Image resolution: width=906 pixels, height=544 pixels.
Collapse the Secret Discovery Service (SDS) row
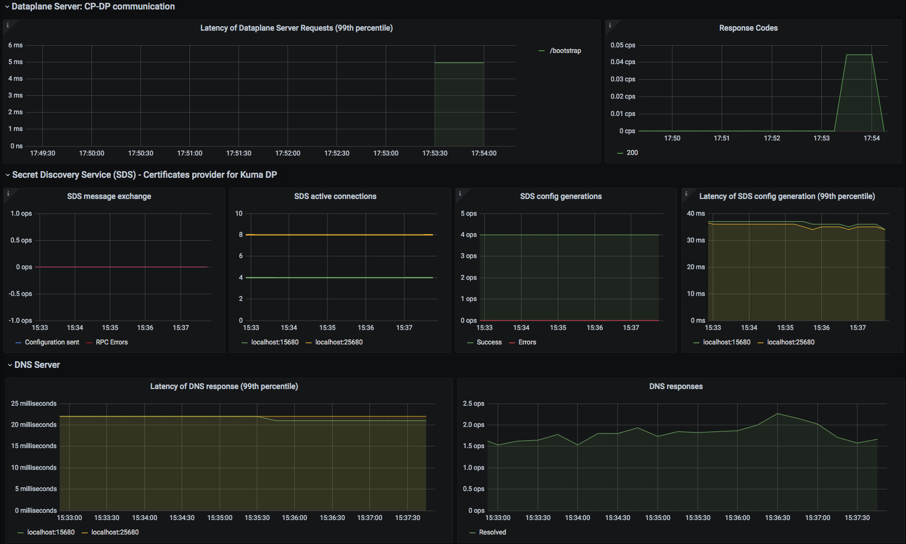144,175
